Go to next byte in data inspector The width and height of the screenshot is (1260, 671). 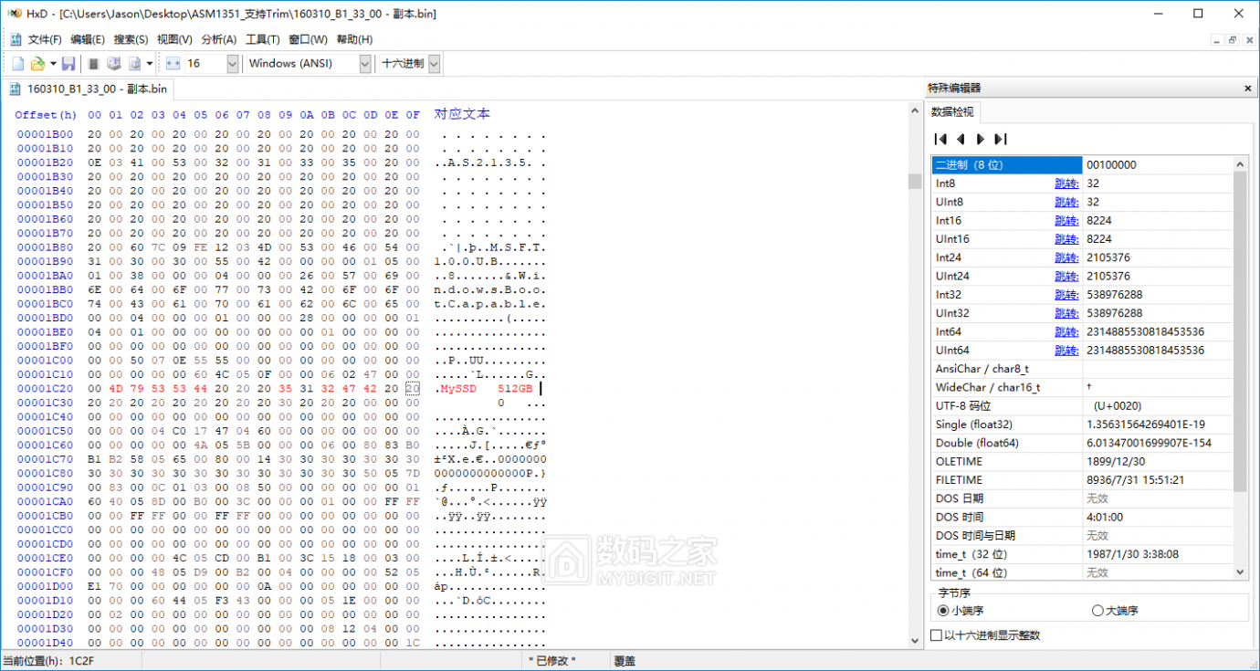pos(980,139)
